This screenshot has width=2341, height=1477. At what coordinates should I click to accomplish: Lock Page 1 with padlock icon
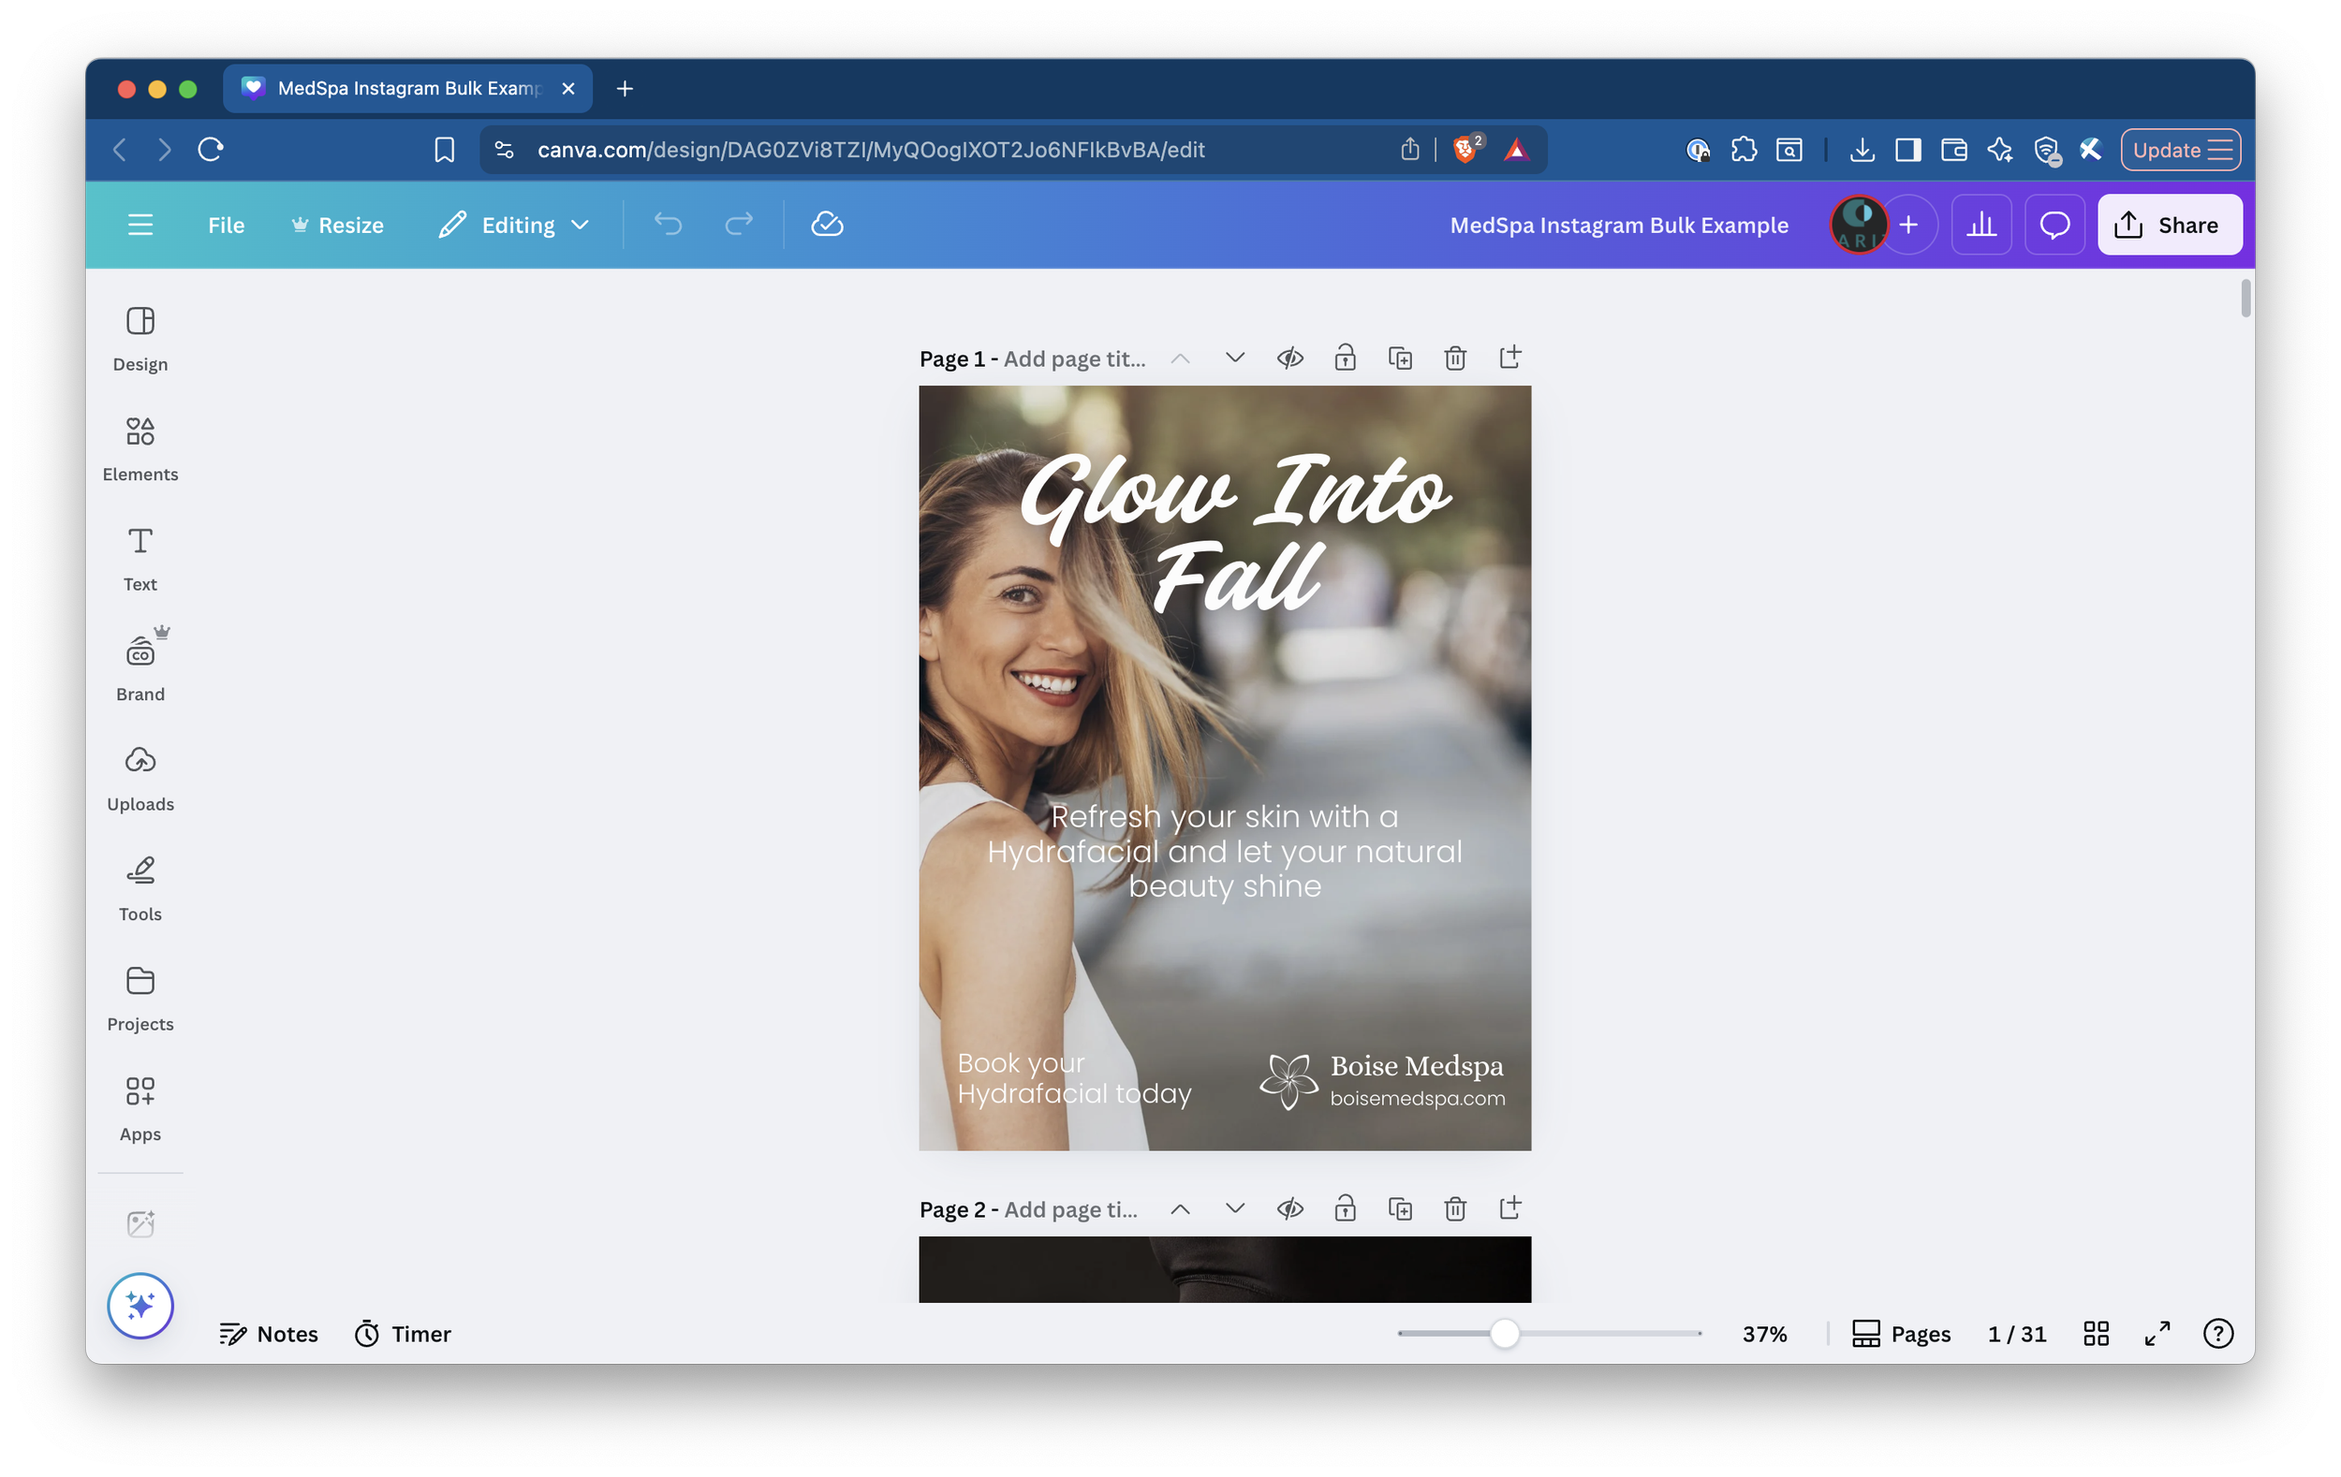tap(1345, 358)
